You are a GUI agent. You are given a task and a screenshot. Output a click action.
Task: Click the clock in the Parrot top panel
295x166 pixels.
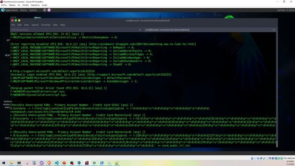click(x=286, y=10)
